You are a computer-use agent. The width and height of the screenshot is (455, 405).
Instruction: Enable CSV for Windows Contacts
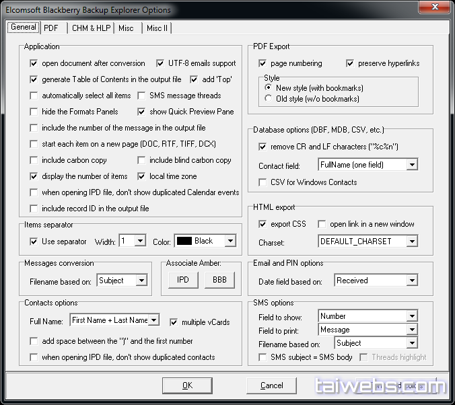click(x=263, y=182)
